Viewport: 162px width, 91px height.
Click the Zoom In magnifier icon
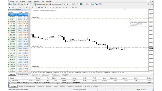74,4
